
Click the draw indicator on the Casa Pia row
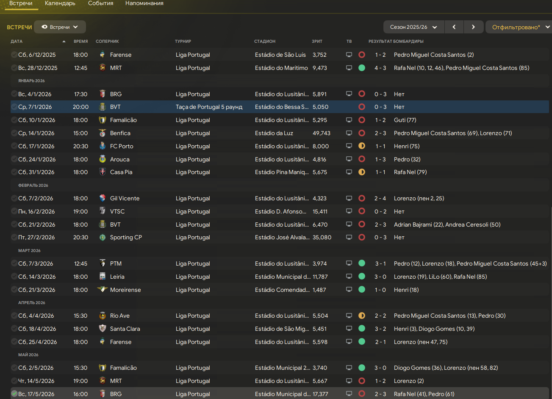click(x=362, y=172)
